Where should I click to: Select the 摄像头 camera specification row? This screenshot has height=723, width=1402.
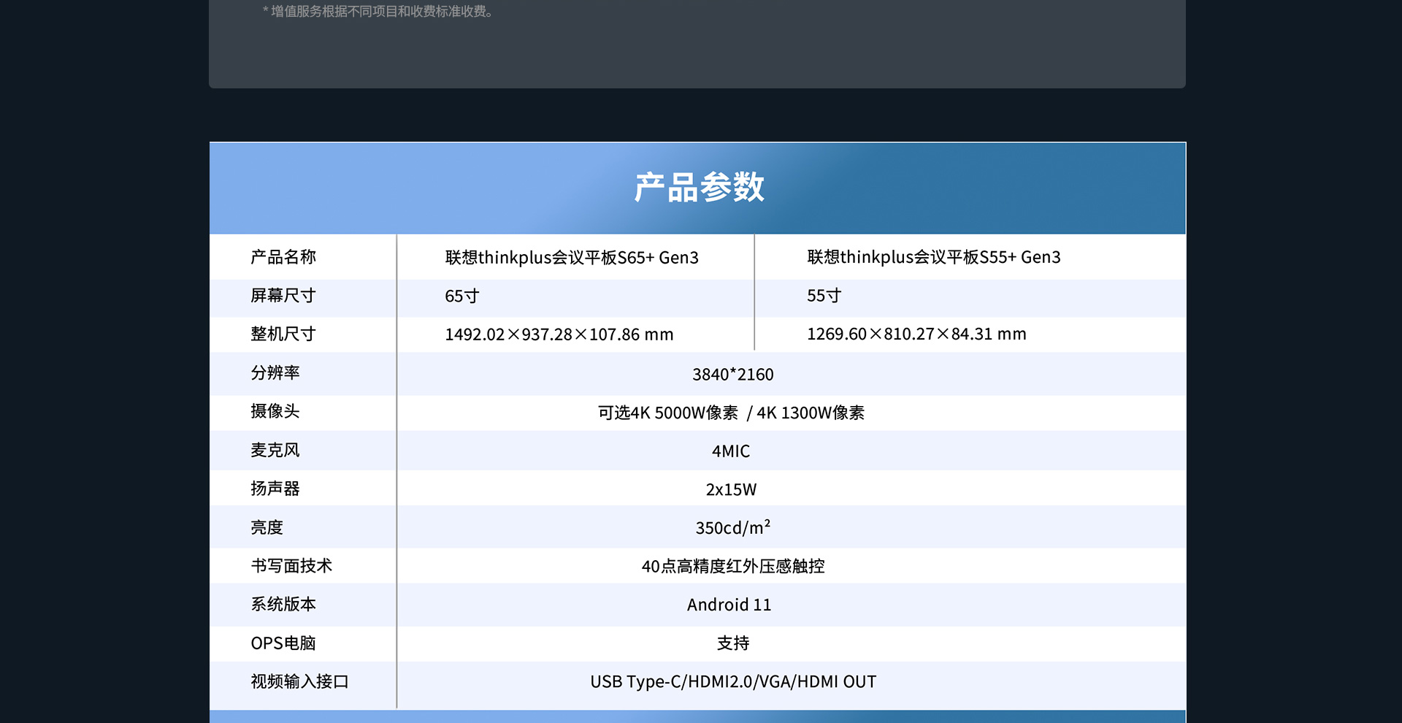[x=730, y=412]
